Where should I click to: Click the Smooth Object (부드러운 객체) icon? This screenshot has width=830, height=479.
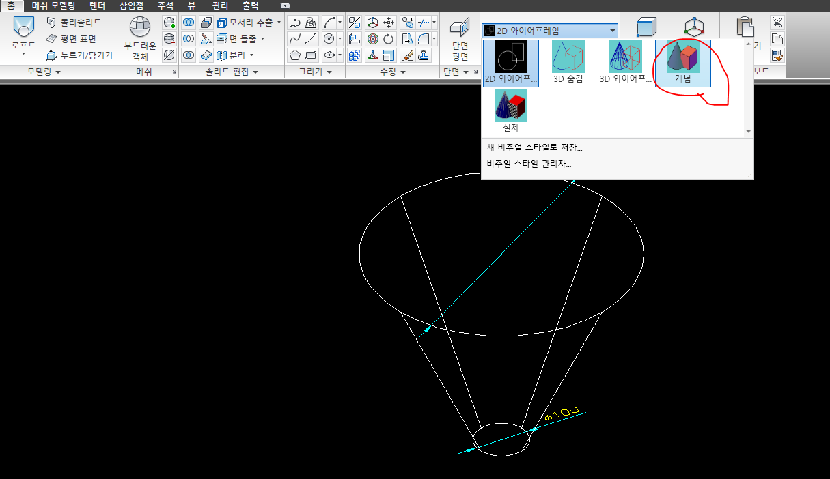139,28
